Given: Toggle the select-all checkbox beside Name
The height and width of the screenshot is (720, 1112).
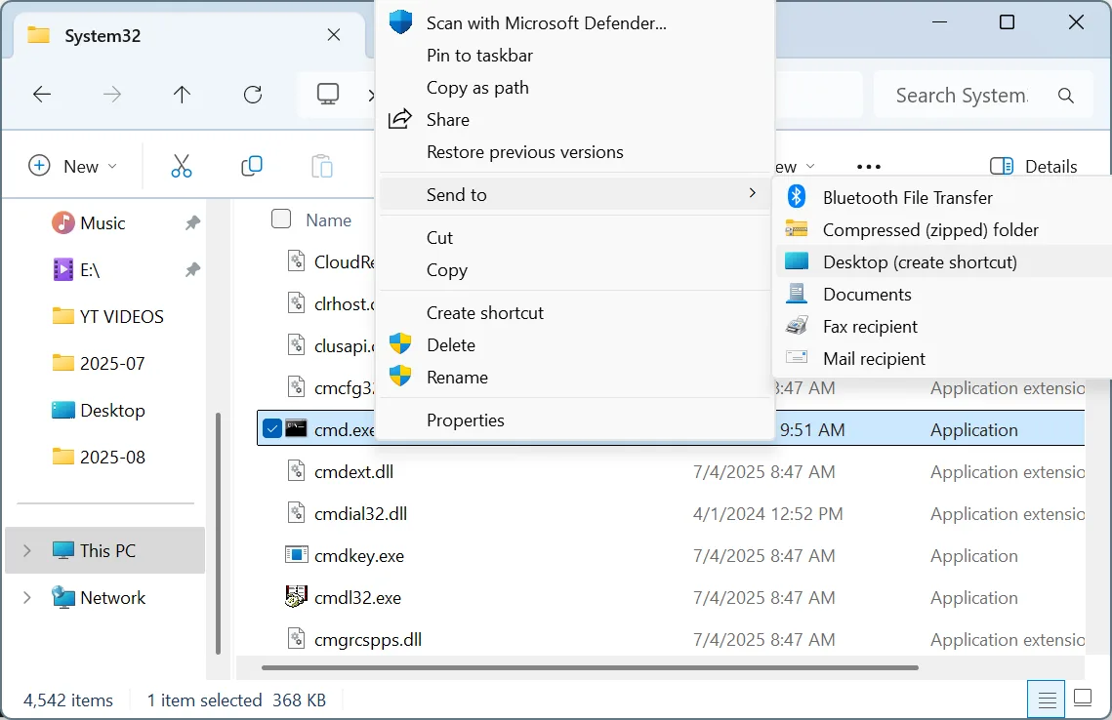Looking at the screenshot, I should (x=281, y=219).
